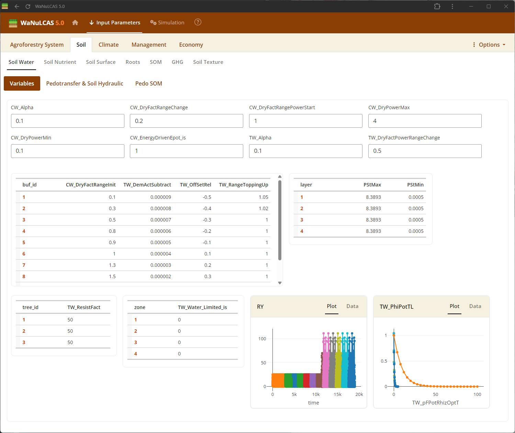Open Pedotransfer & Soil Hydraulic section

85,83
